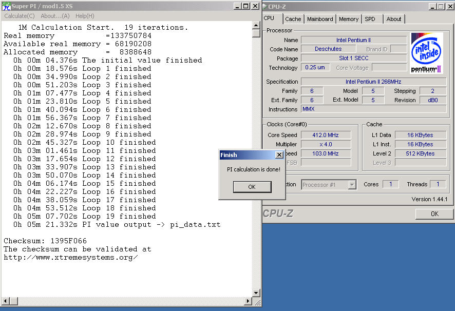This screenshot has width=455, height=311.
Task: Click the 'Checksum: 1395F066' line
Action: (45, 241)
